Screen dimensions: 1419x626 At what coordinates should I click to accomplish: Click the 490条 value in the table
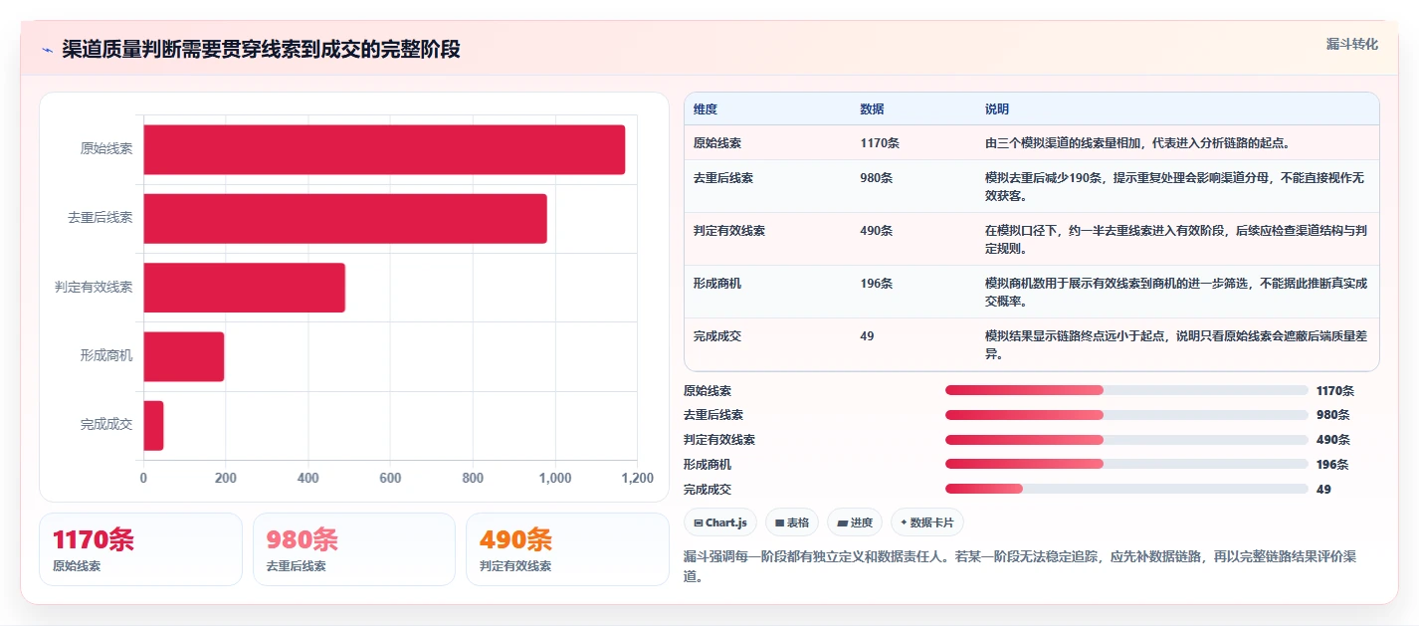pyautogui.click(x=877, y=231)
